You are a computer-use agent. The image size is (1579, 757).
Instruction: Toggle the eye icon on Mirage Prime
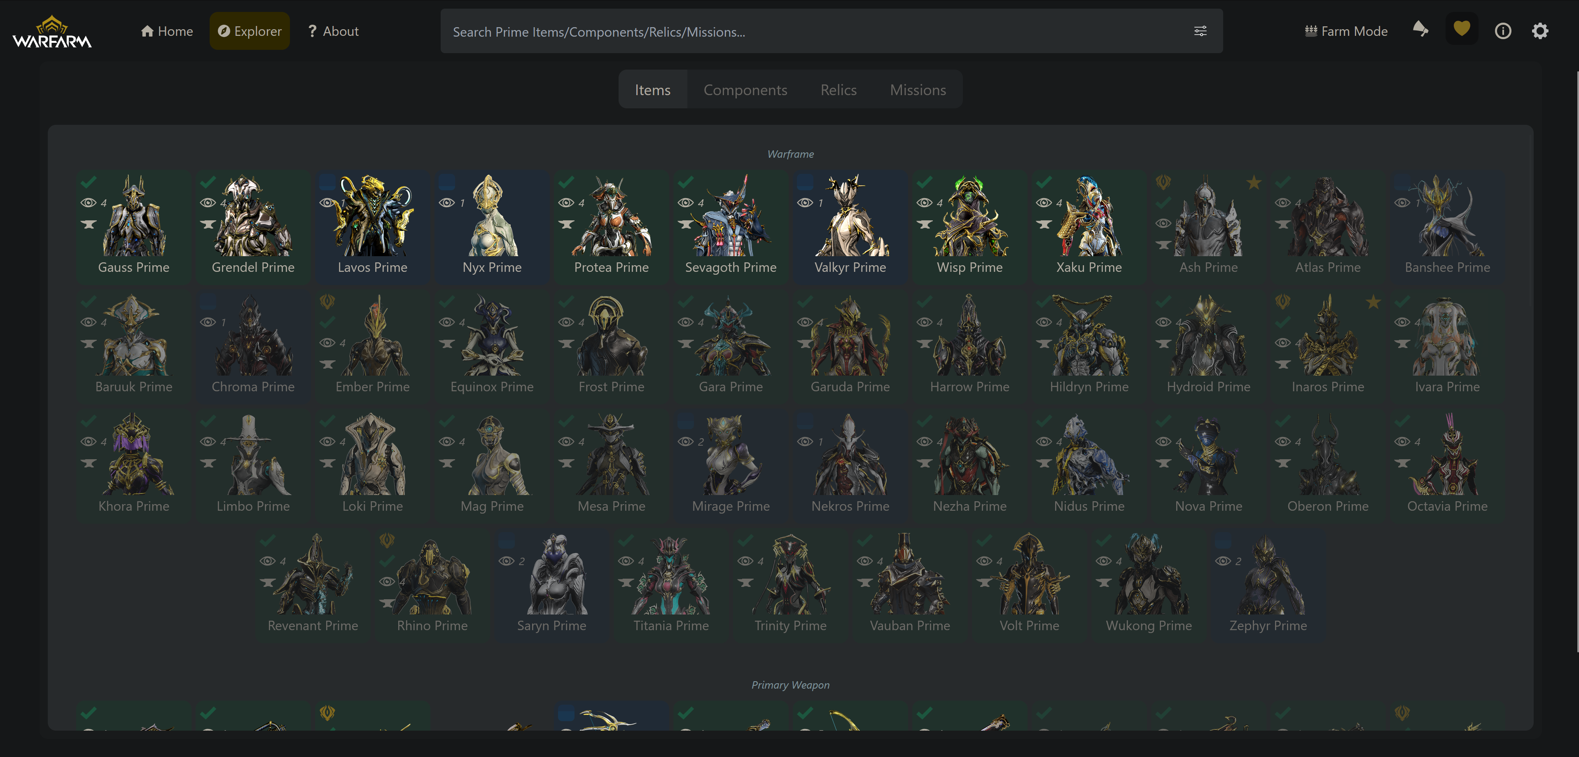tap(686, 442)
